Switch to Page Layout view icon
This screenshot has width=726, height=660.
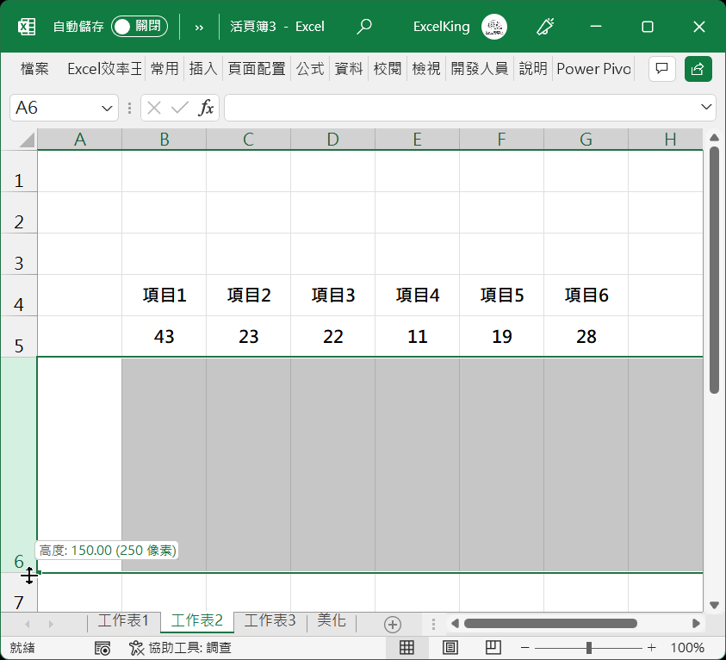tap(450, 648)
